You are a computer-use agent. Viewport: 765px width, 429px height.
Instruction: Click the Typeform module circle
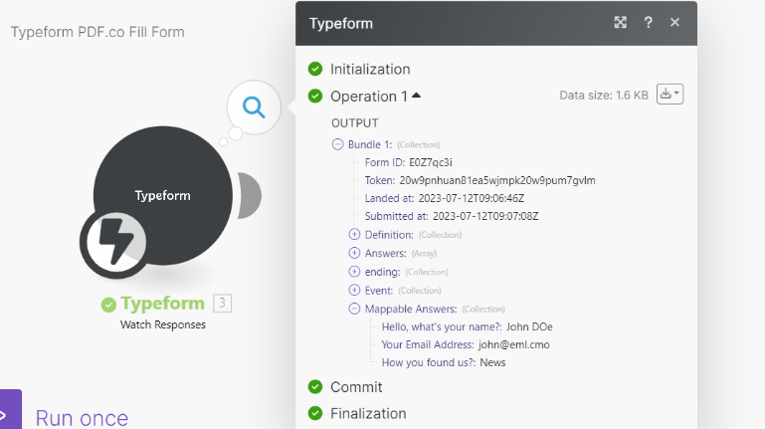pos(163,195)
